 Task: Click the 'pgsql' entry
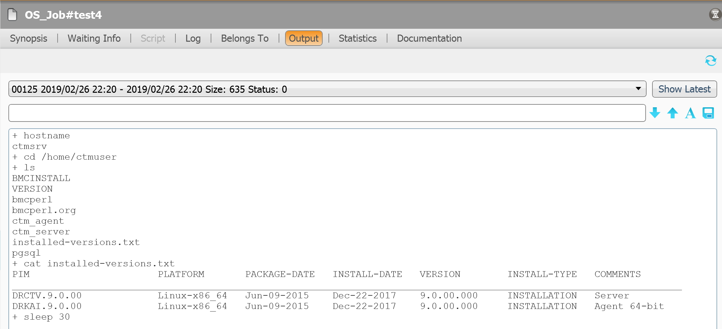click(x=27, y=253)
